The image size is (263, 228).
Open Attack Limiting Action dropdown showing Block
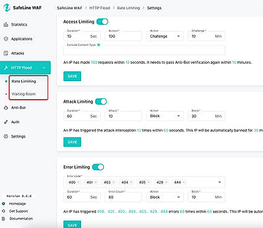(x=165, y=116)
